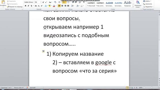Apply superscript formatting

[42, 6]
